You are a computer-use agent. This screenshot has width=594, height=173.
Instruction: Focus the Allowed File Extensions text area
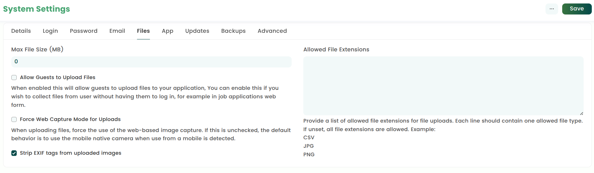(x=443, y=86)
